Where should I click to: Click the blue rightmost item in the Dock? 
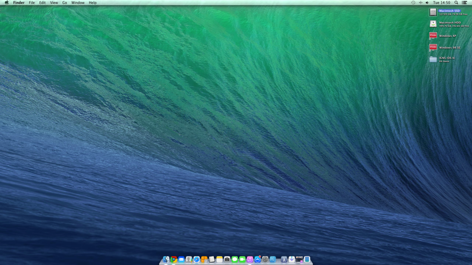coord(307,259)
